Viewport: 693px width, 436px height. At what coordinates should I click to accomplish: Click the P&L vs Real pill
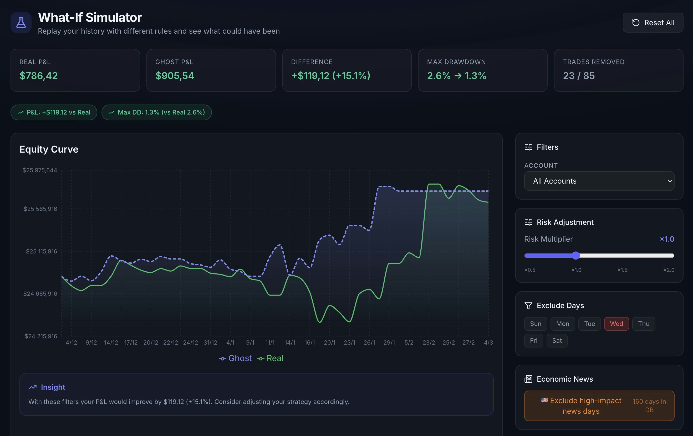click(54, 112)
